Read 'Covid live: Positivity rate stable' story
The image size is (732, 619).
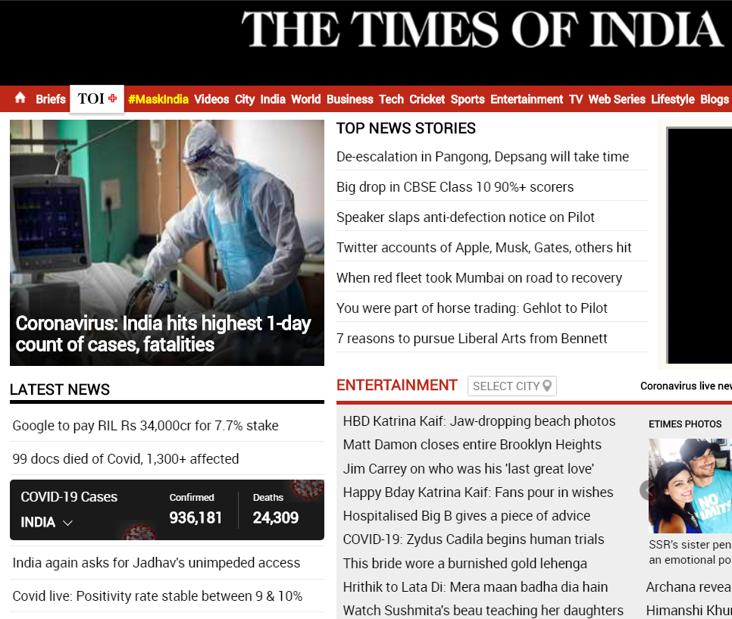(158, 596)
